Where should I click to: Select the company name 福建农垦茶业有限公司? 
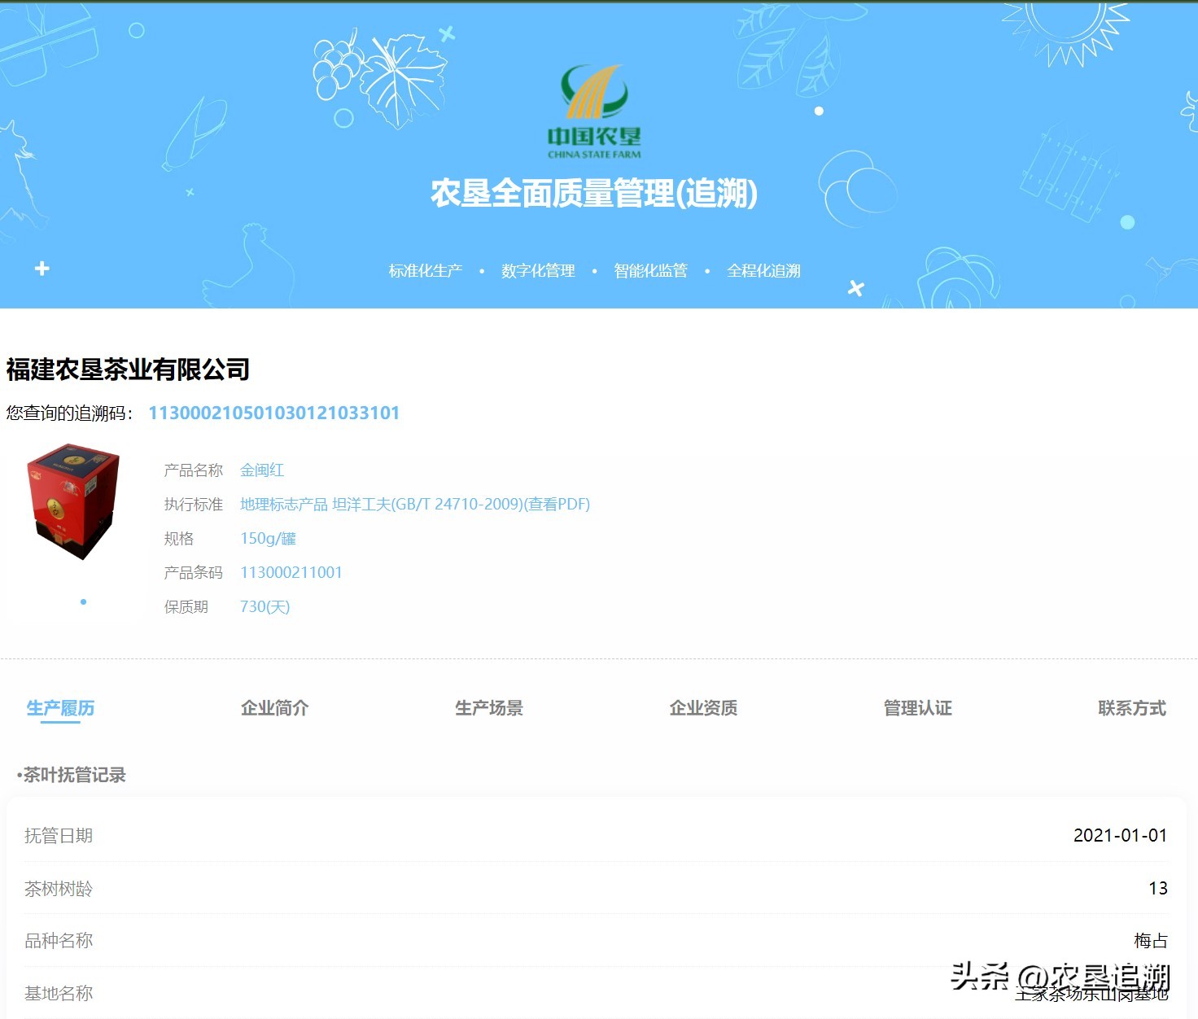pos(127,370)
